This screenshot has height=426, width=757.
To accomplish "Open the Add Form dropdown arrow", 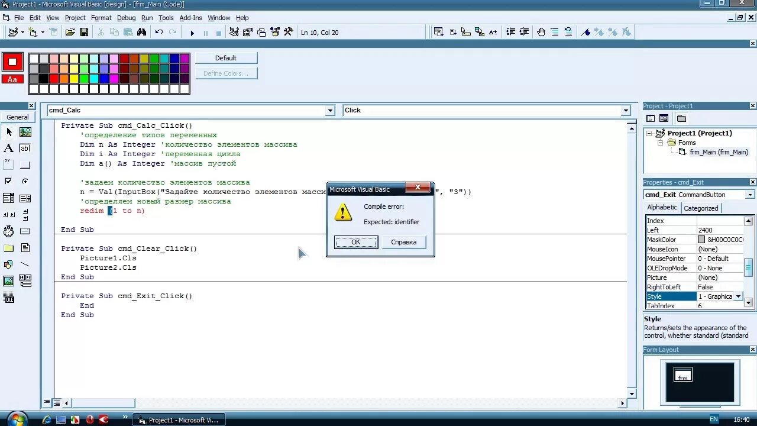I will coord(43,33).
